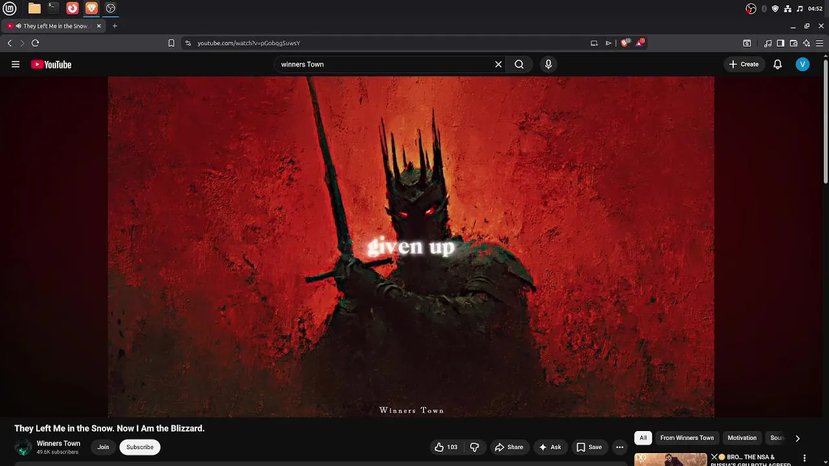
Task: Share this video
Action: [509, 447]
